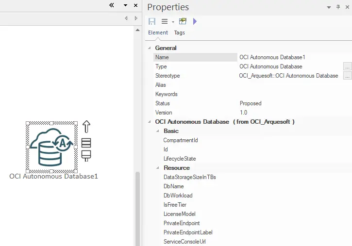Click the ellipsis button for Stereotype

(x=347, y=76)
